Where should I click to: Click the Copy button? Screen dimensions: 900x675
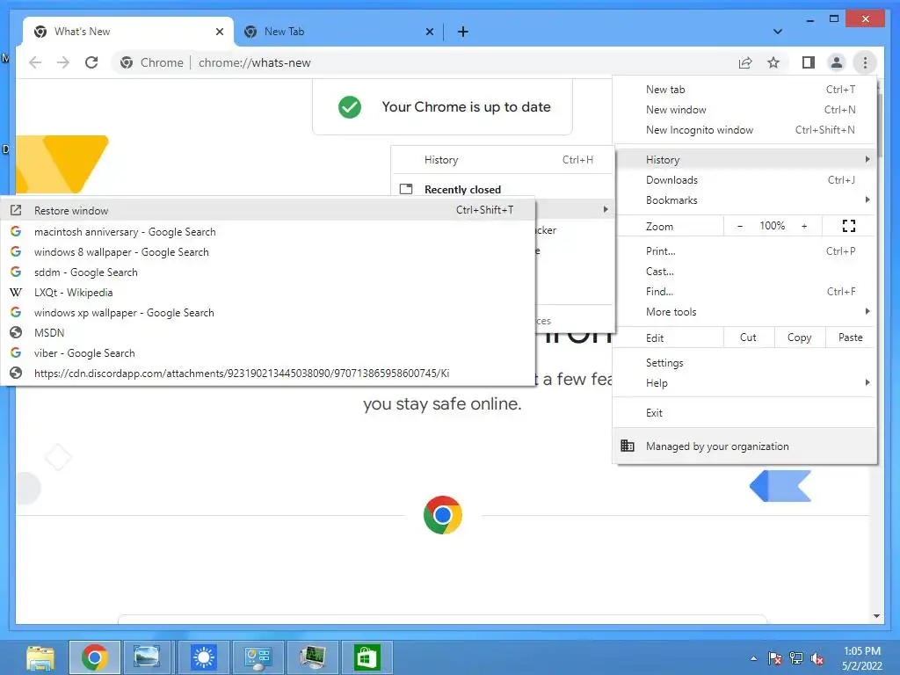click(x=800, y=337)
